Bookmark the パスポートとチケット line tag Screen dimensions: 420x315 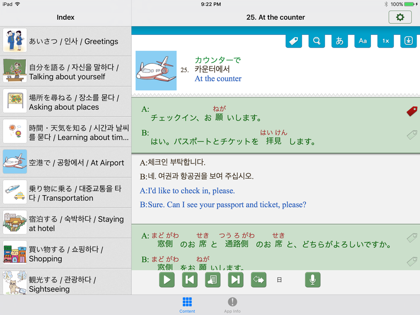tap(412, 135)
